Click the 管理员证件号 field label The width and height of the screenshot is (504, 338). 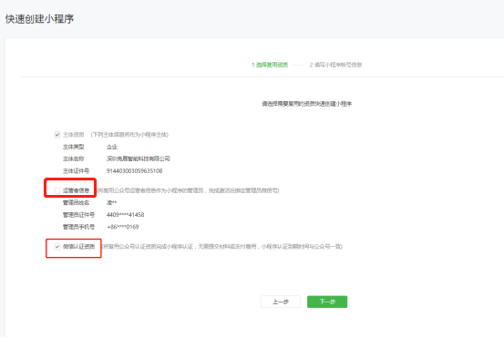78,215
